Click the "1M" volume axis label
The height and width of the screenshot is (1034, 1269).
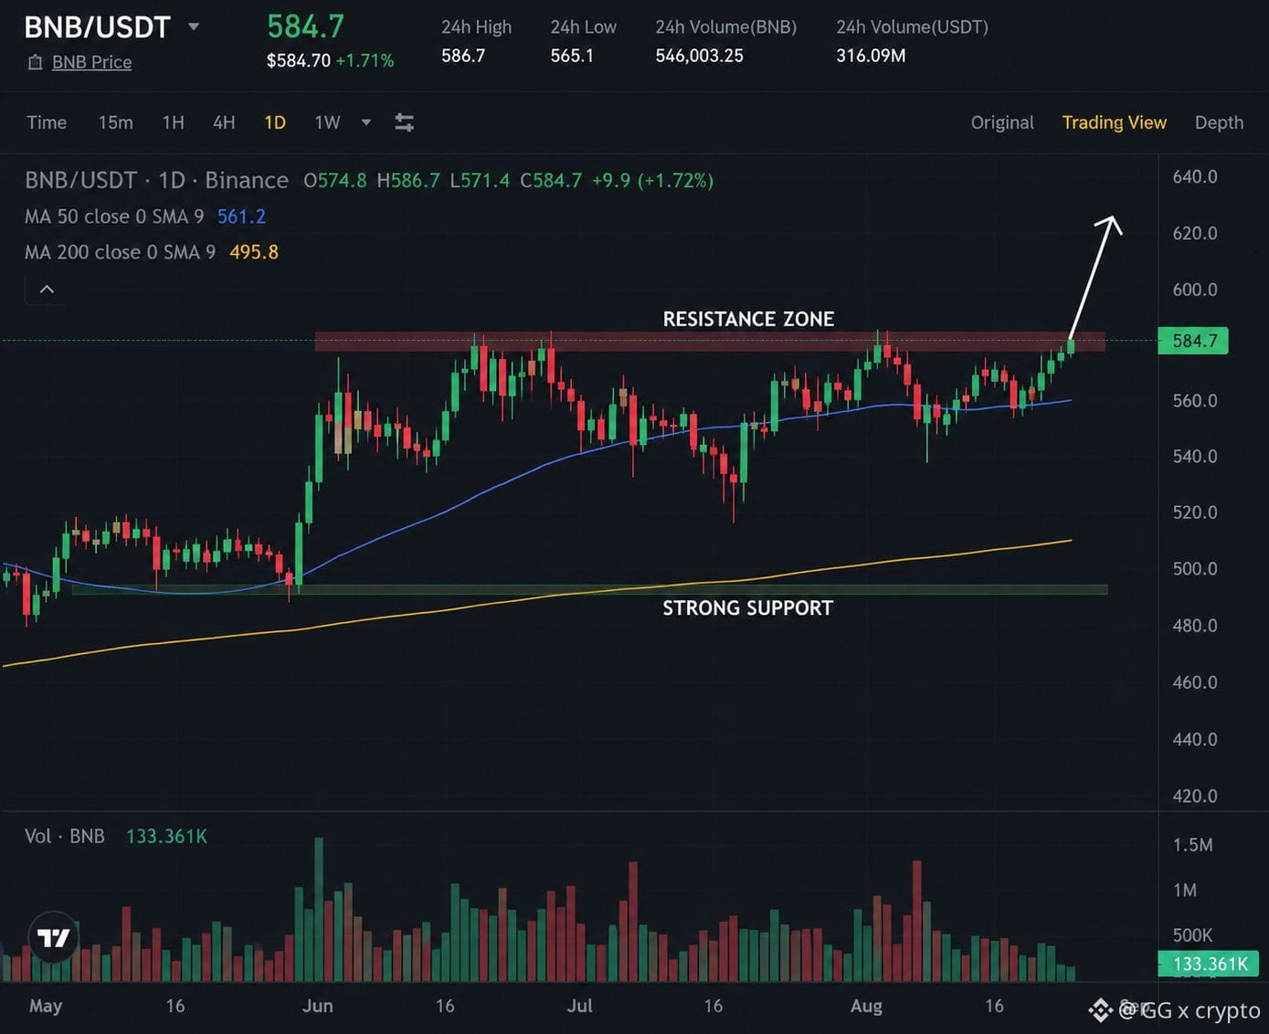[x=1185, y=890]
